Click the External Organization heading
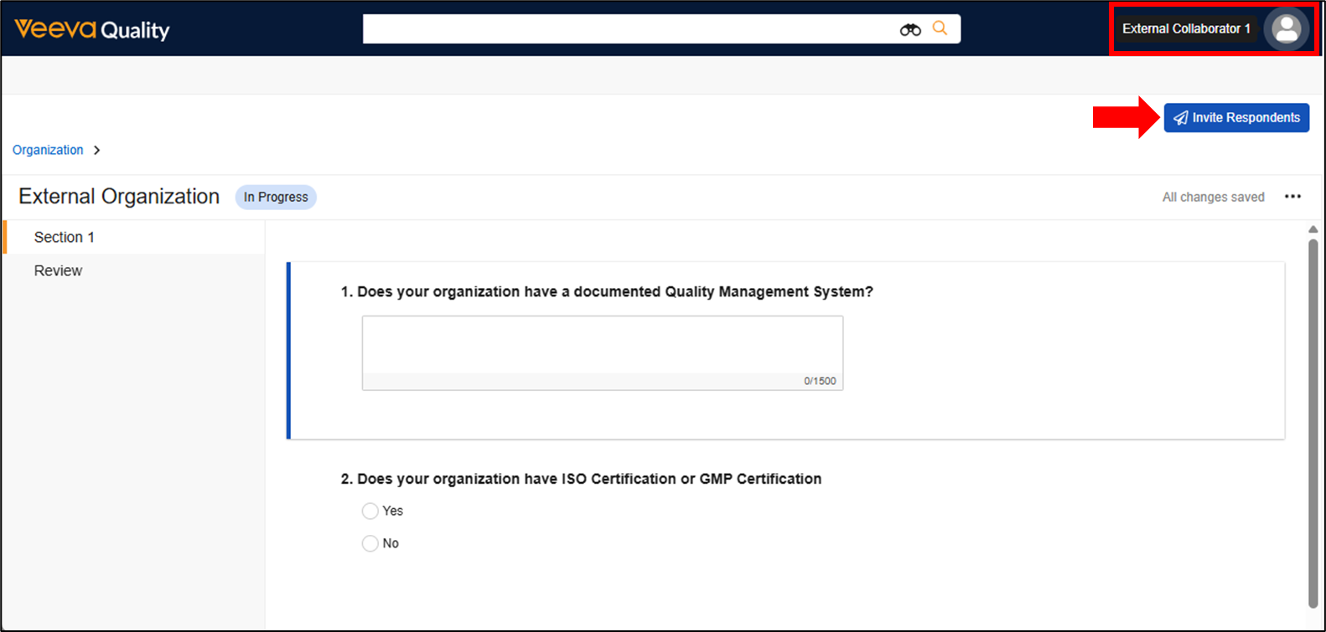The image size is (1326, 632). click(119, 197)
